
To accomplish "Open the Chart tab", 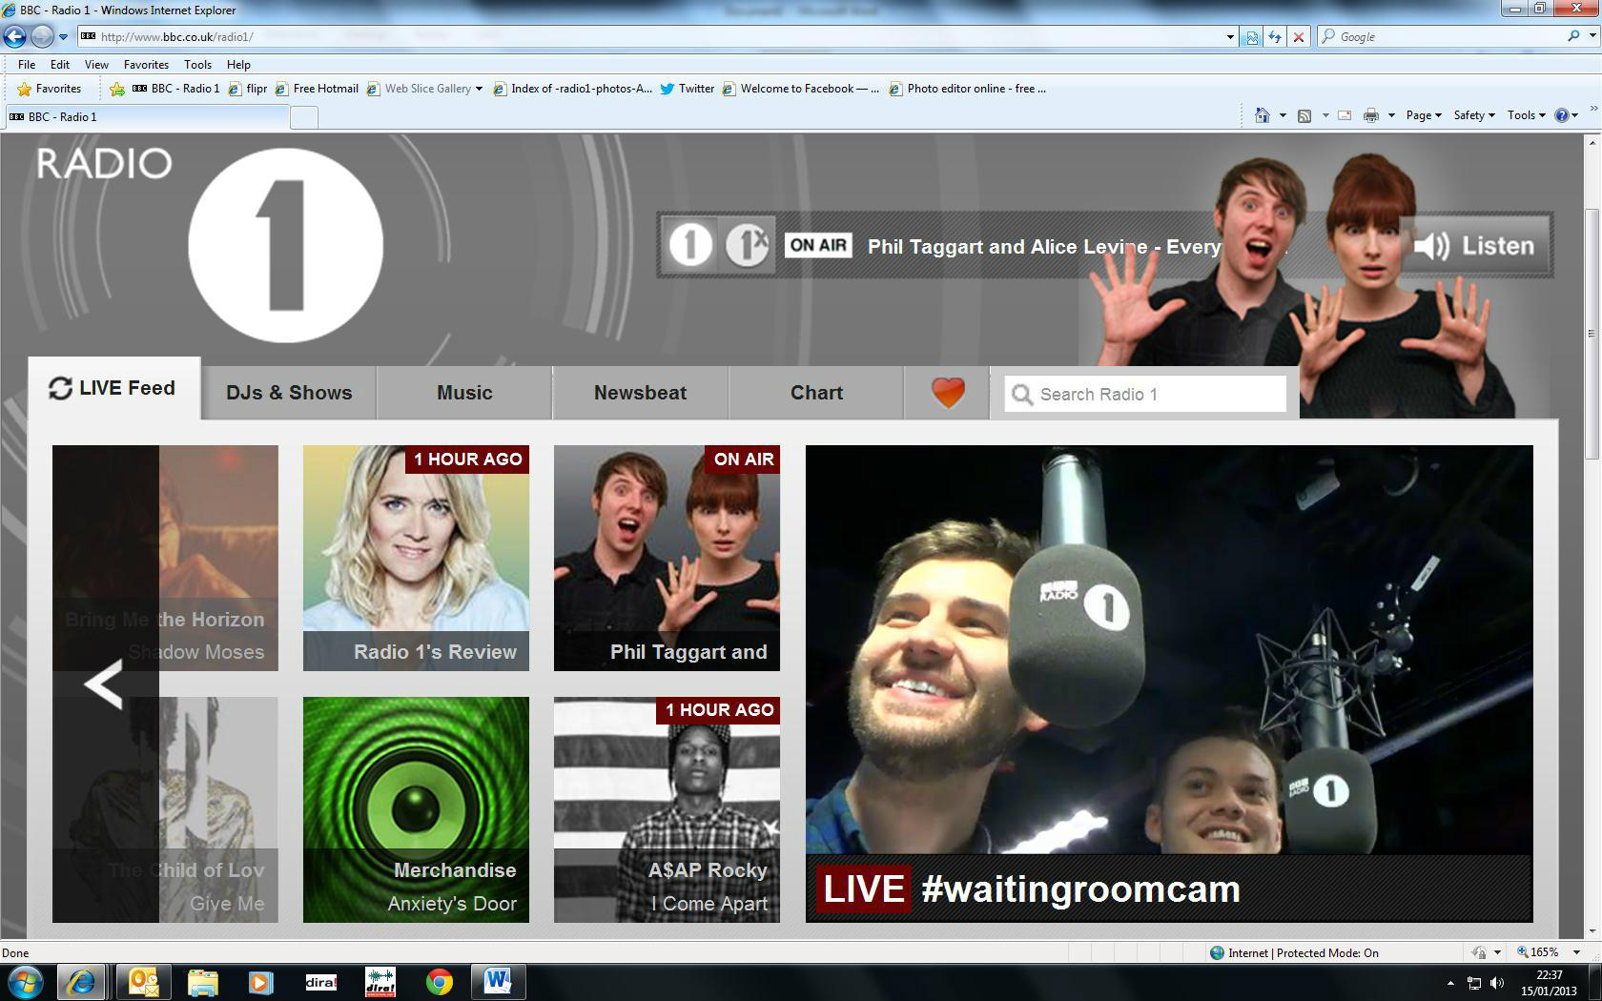I will [816, 393].
